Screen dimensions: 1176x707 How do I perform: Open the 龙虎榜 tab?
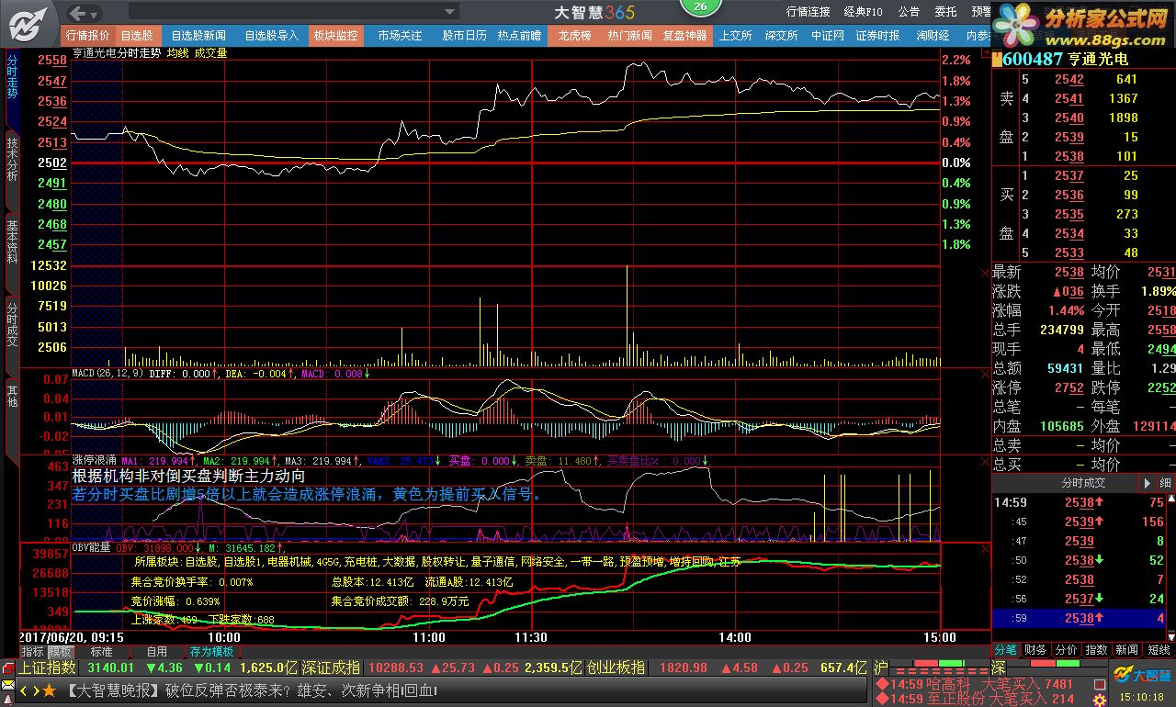[x=574, y=36]
